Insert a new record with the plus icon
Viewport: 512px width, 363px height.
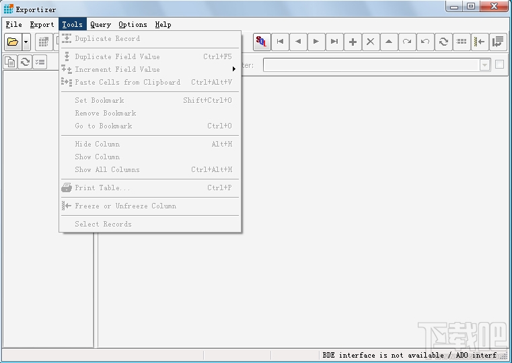tap(353, 42)
